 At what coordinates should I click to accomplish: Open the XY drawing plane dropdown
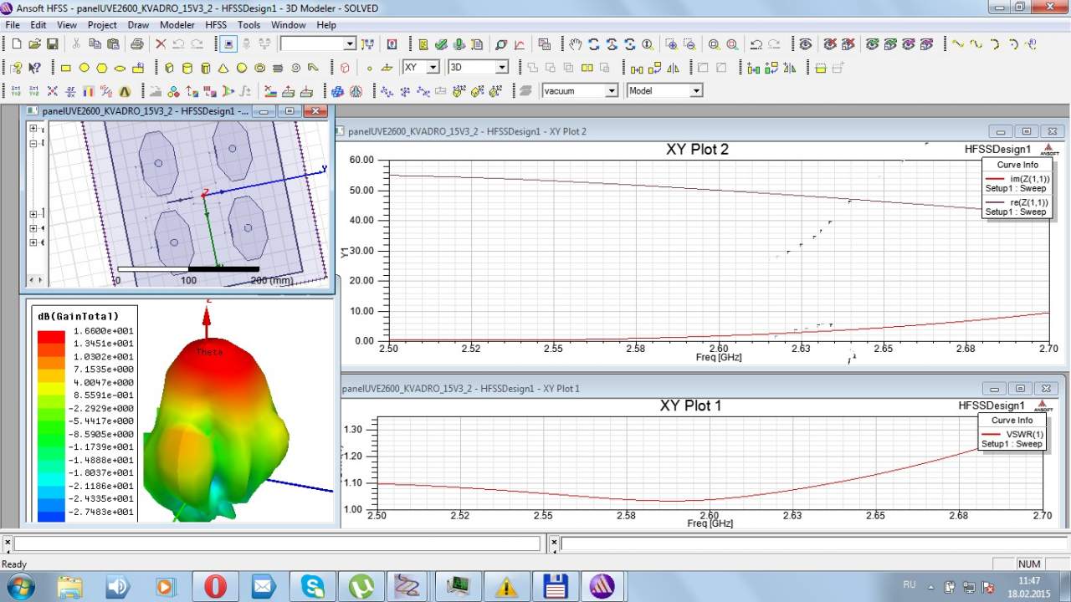(433, 68)
